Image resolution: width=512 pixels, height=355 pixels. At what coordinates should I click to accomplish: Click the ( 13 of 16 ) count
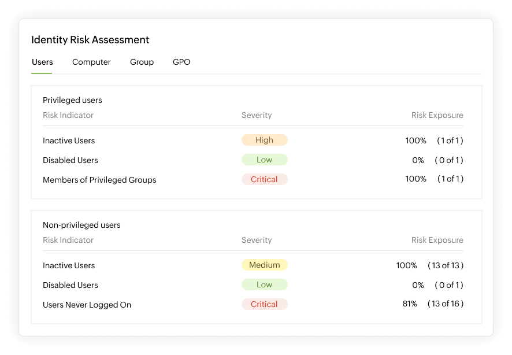(446, 304)
